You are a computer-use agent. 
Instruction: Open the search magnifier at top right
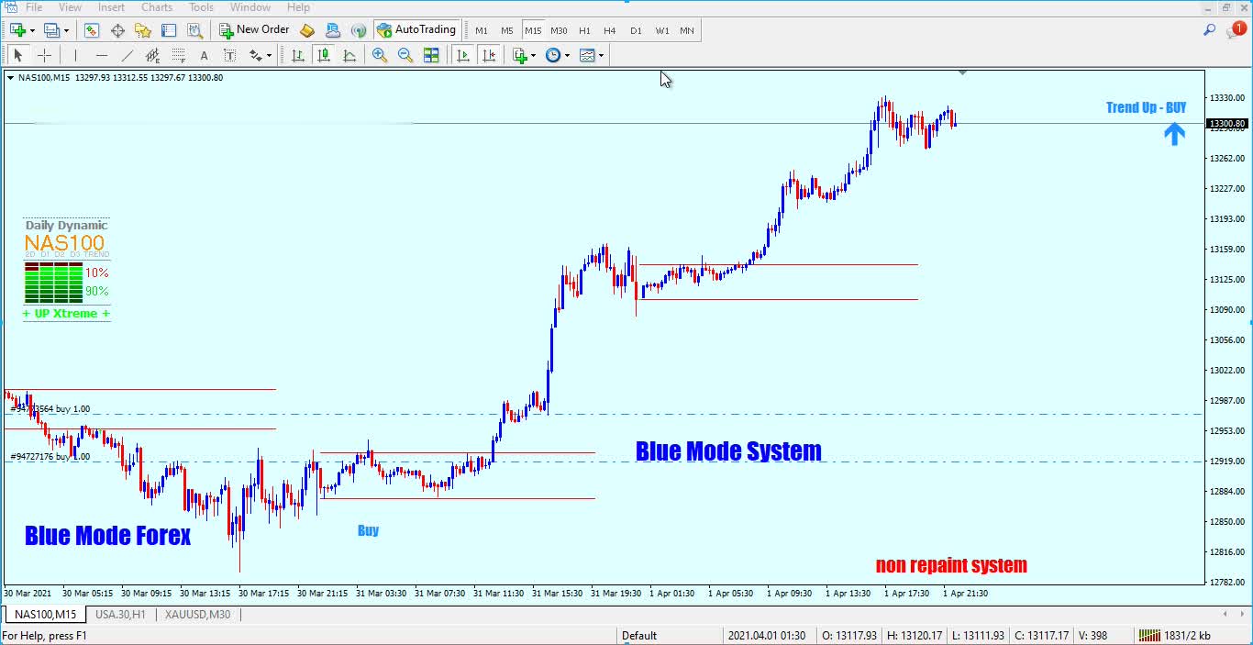pyautogui.click(x=1210, y=30)
